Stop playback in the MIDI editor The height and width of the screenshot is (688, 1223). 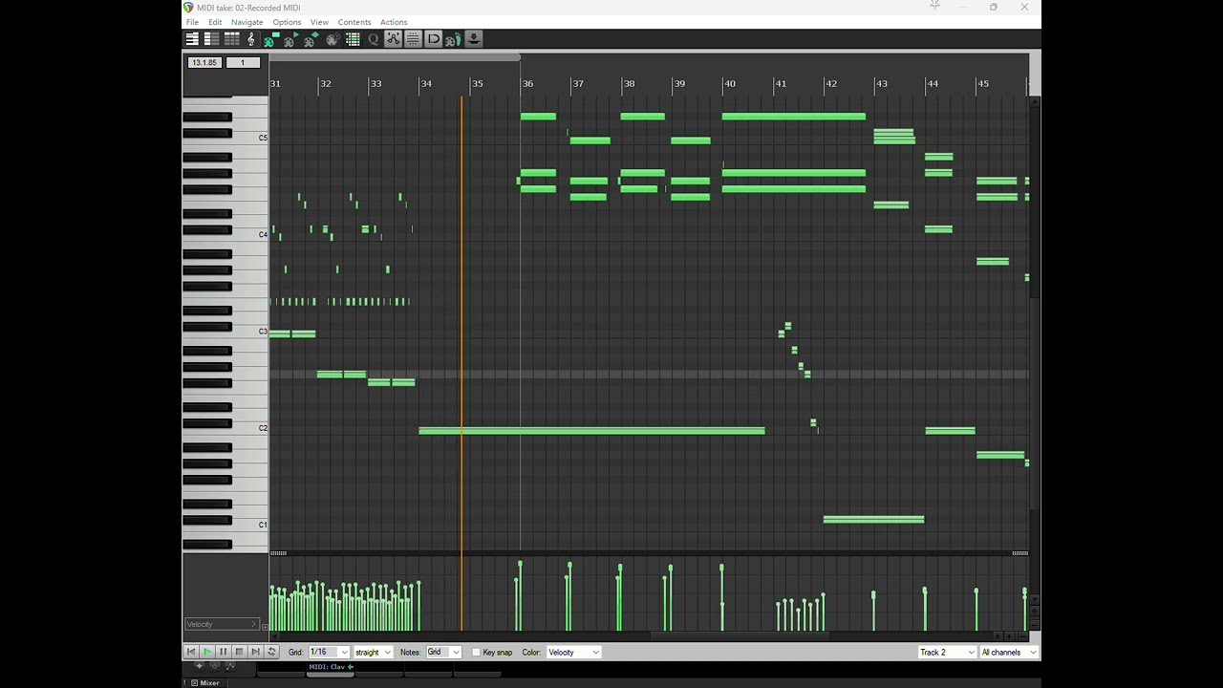[240, 652]
